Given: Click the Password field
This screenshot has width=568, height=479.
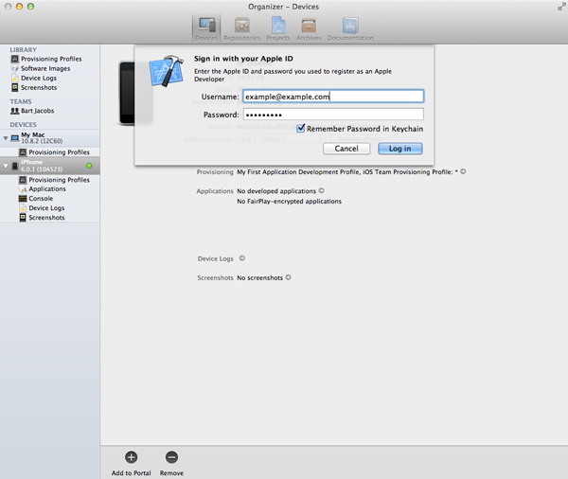Looking at the screenshot, I should coord(333,115).
